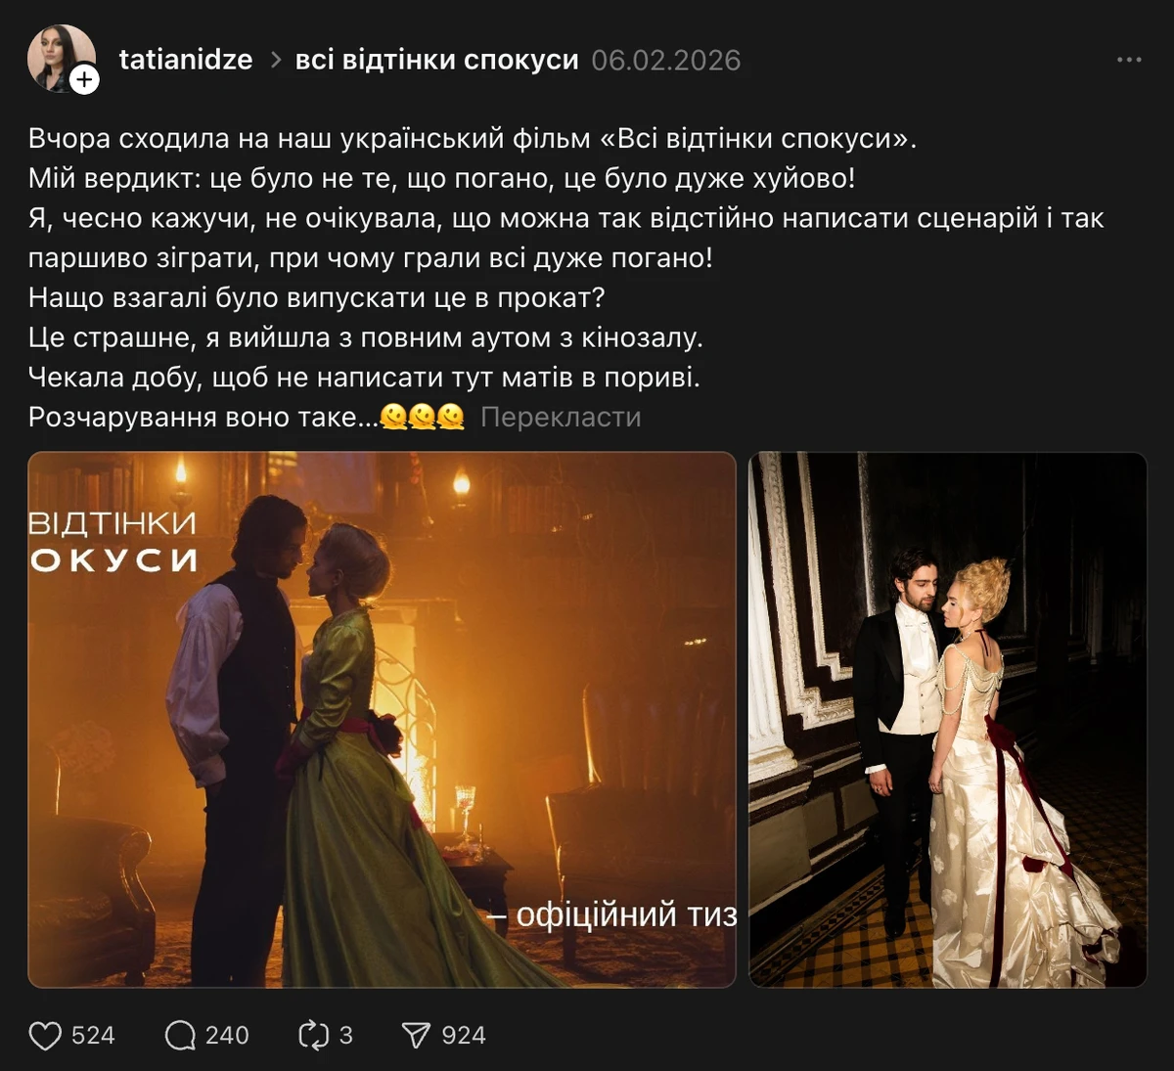Click the repost count of 3
The width and height of the screenshot is (1174, 1071).
tap(345, 1036)
